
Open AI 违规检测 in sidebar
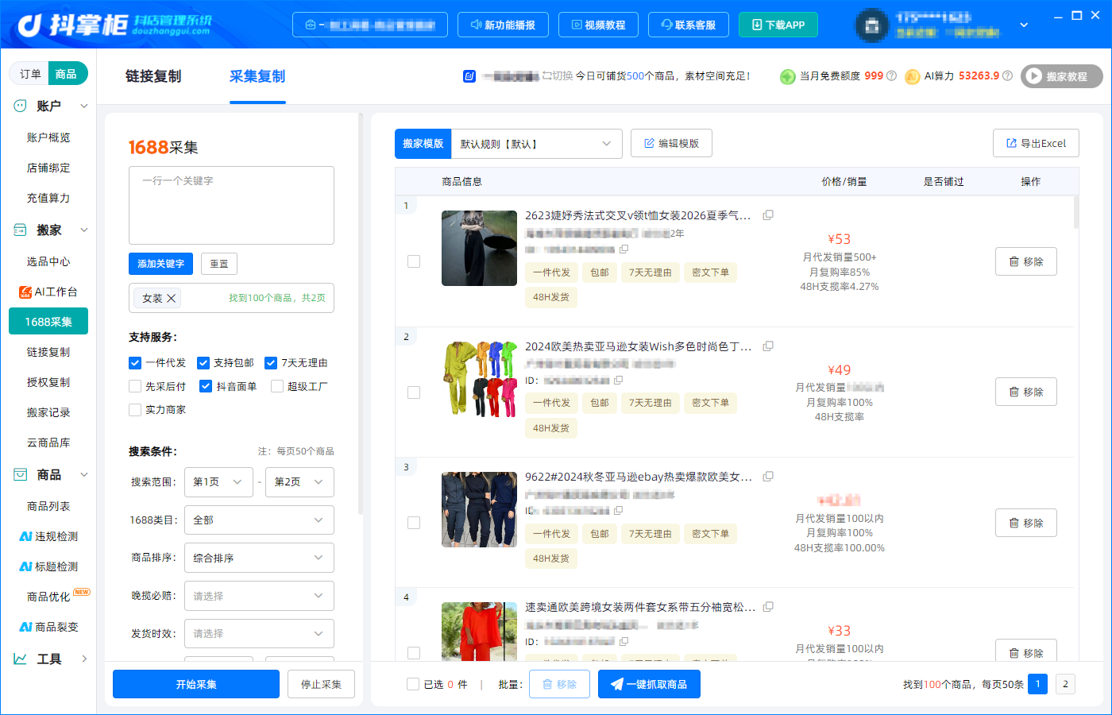pos(48,536)
